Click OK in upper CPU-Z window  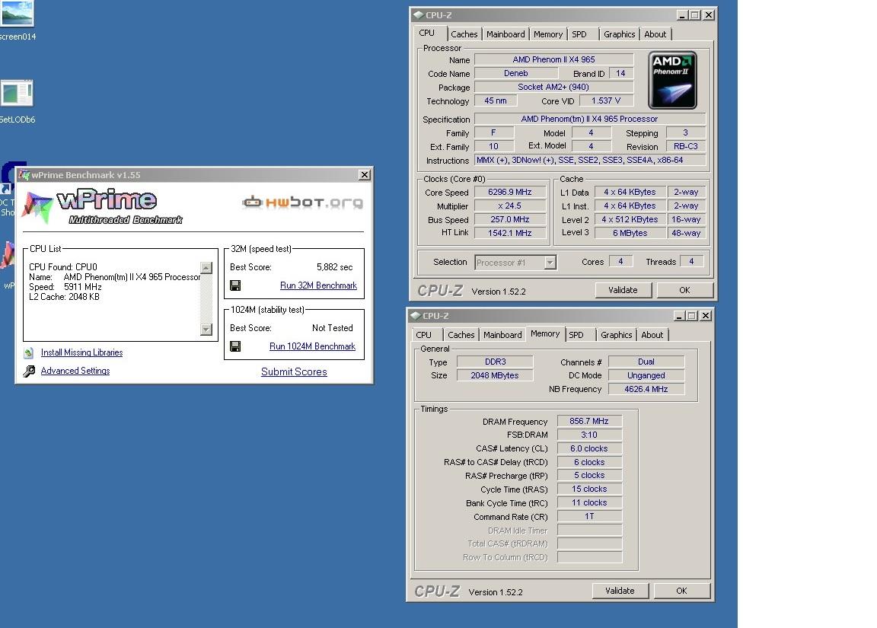pos(684,290)
